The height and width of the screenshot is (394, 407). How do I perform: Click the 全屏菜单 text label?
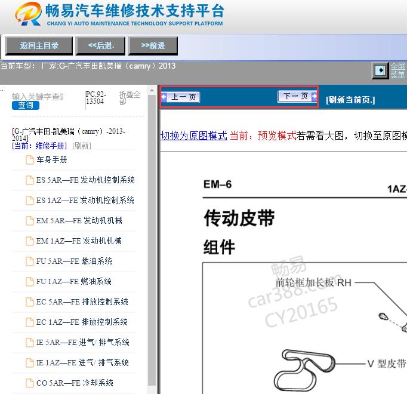coord(397,70)
